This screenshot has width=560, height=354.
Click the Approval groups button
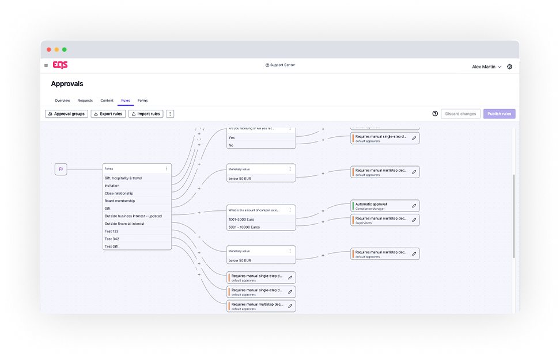pyautogui.click(x=66, y=114)
